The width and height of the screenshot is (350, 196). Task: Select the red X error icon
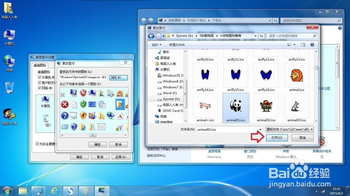point(65,104)
